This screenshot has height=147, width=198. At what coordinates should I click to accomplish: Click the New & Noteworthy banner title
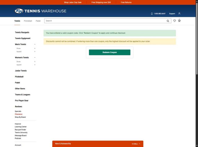[x=63, y=144]
